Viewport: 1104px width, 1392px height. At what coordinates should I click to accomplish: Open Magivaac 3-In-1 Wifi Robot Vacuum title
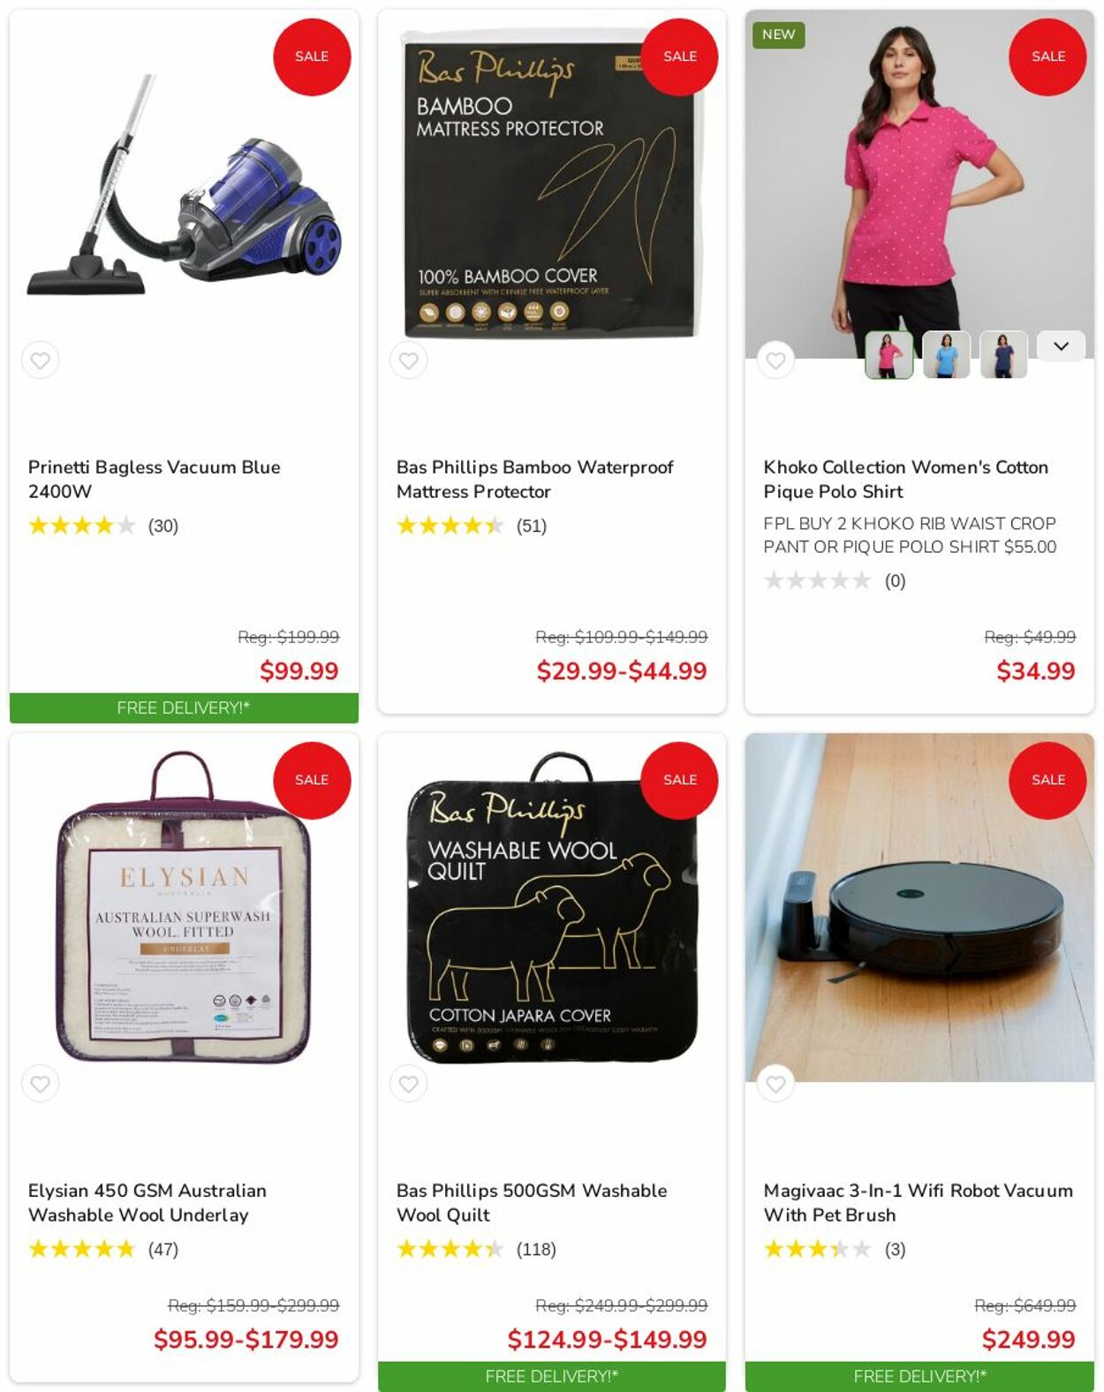(919, 1202)
